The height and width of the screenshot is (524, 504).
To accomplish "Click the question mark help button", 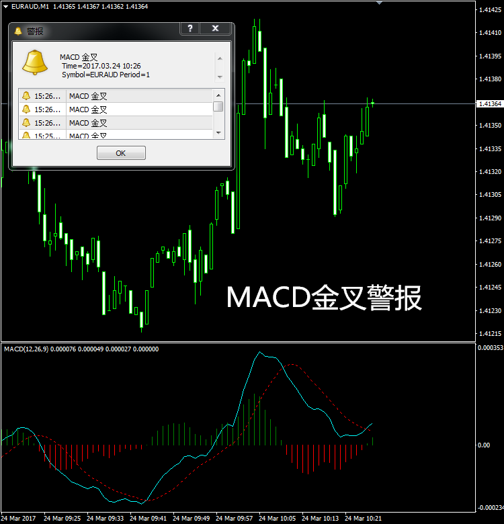I will point(190,28).
